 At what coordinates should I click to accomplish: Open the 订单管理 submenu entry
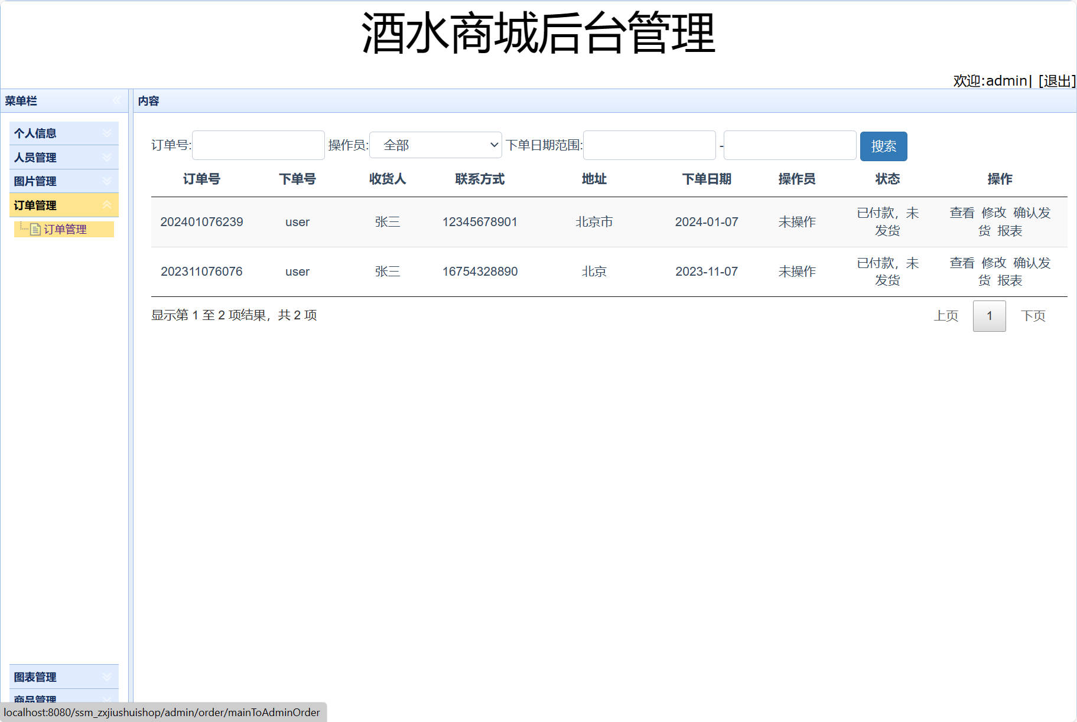click(67, 229)
